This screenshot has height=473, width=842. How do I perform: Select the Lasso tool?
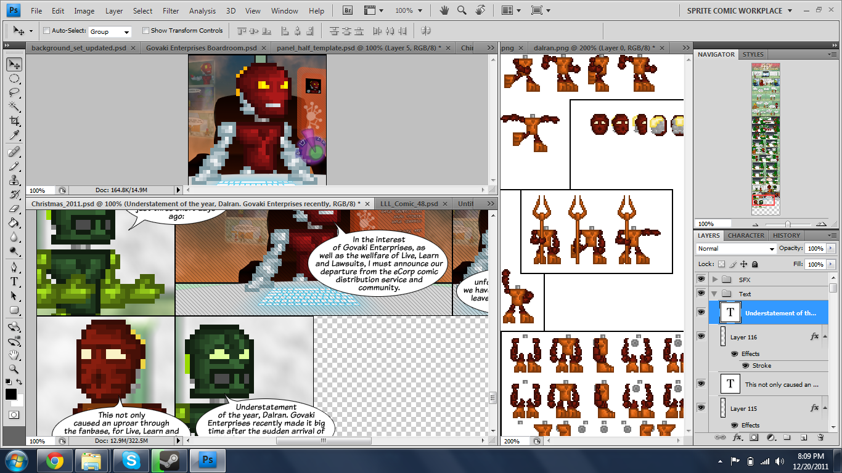(14, 93)
